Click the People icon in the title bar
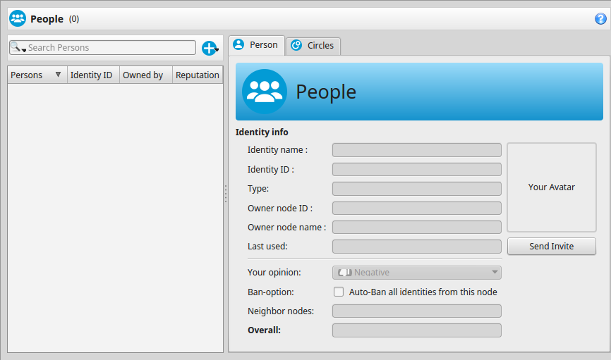This screenshot has height=360, width=611. (18, 18)
